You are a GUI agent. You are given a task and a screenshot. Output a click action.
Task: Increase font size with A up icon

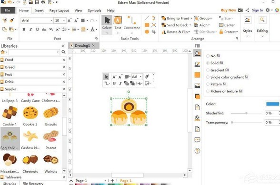[x=70, y=21]
